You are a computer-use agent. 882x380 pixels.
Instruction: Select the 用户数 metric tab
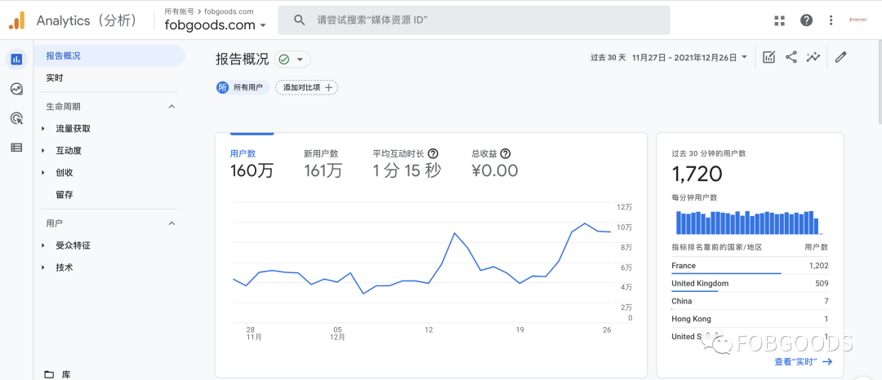252,163
